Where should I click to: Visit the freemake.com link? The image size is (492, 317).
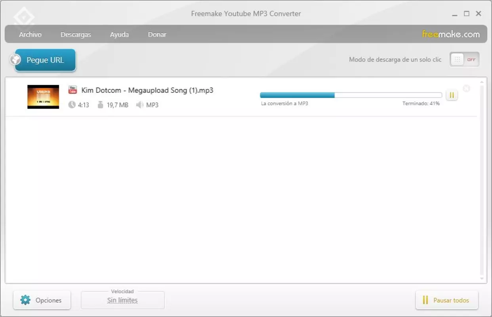pos(451,34)
